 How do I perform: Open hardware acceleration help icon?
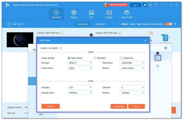[x=175, y=24]
